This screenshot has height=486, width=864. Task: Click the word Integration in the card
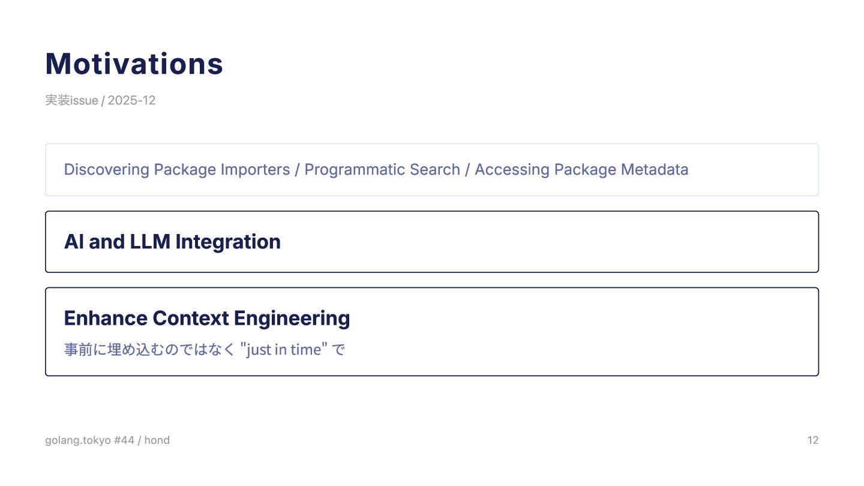pyautogui.click(x=228, y=242)
